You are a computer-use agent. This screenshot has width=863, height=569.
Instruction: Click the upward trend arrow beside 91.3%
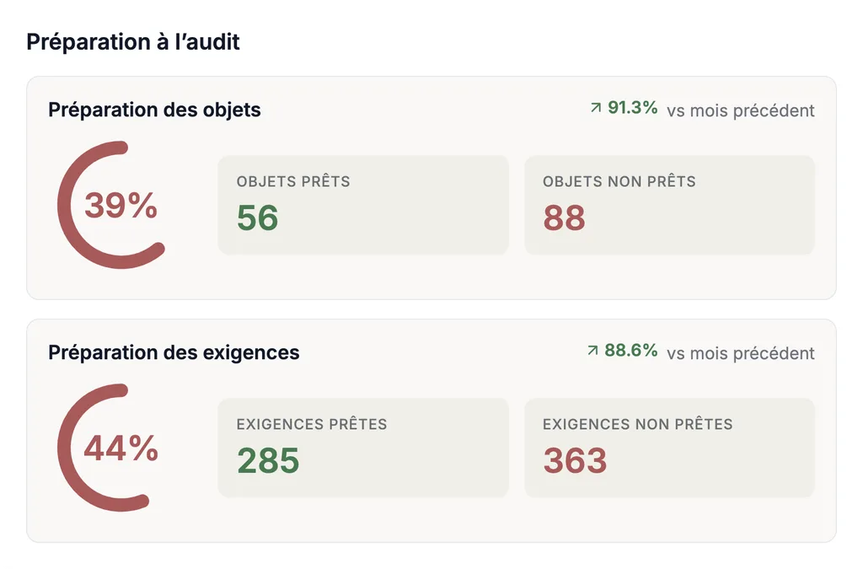click(x=596, y=108)
